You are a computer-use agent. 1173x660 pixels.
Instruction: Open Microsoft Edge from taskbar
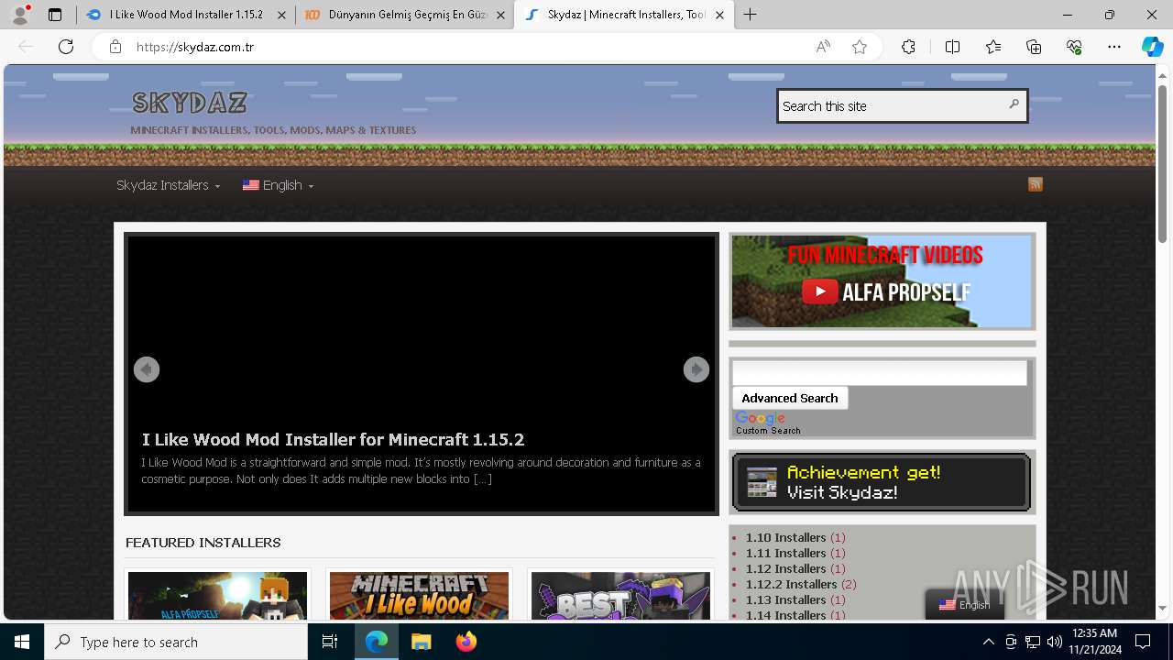point(377,642)
